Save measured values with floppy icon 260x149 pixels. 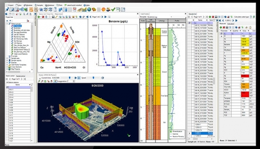coord(227,28)
